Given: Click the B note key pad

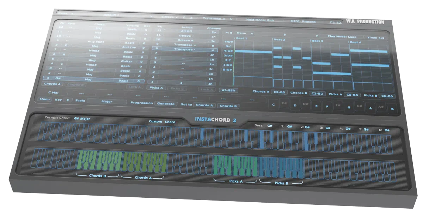Looking at the screenshot, I should click(392, 109).
